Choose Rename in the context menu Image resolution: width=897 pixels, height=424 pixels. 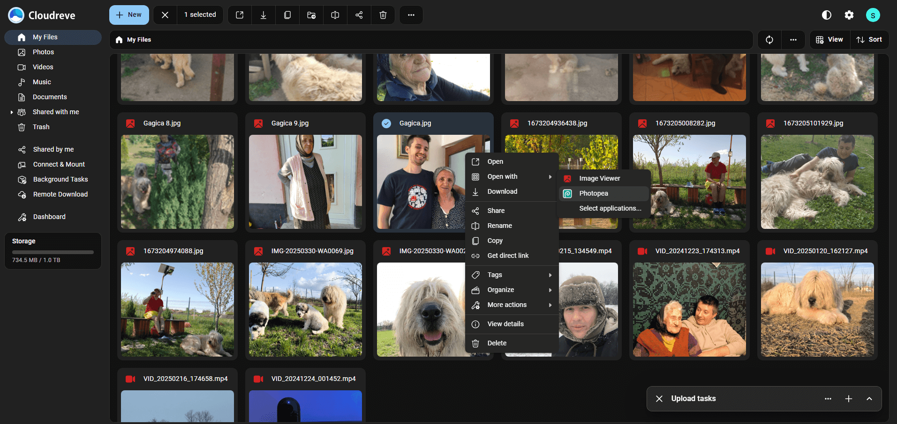click(x=512, y=226)
